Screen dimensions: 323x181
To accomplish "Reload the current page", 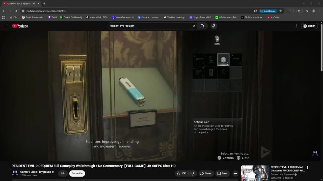I will coord(16,11).
